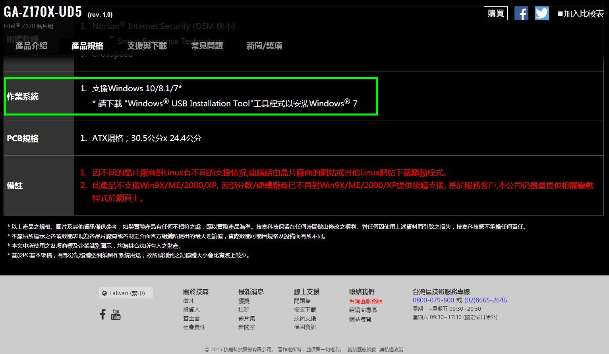Viewport: 609px width, 354px height.
Task: Open the 獲獎 footer link
Action: pyautogui.click(x=244, y=301)
